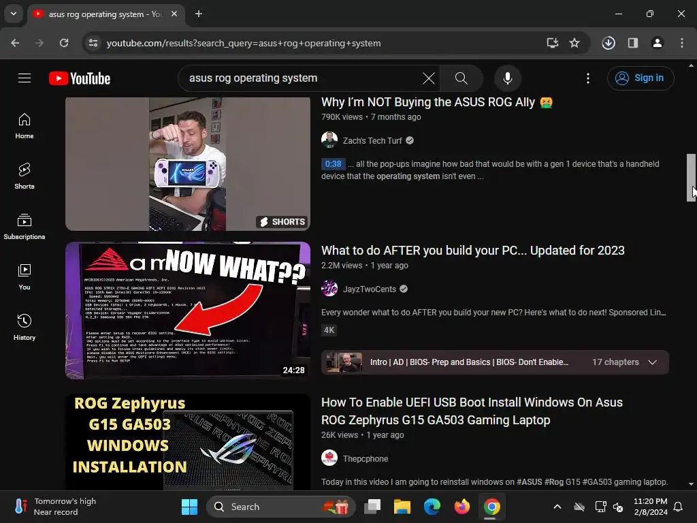The width and height of the screenshot is (697, 523).
Task: Open the YouTube hamburger guide menu
Action: [25, 78]
